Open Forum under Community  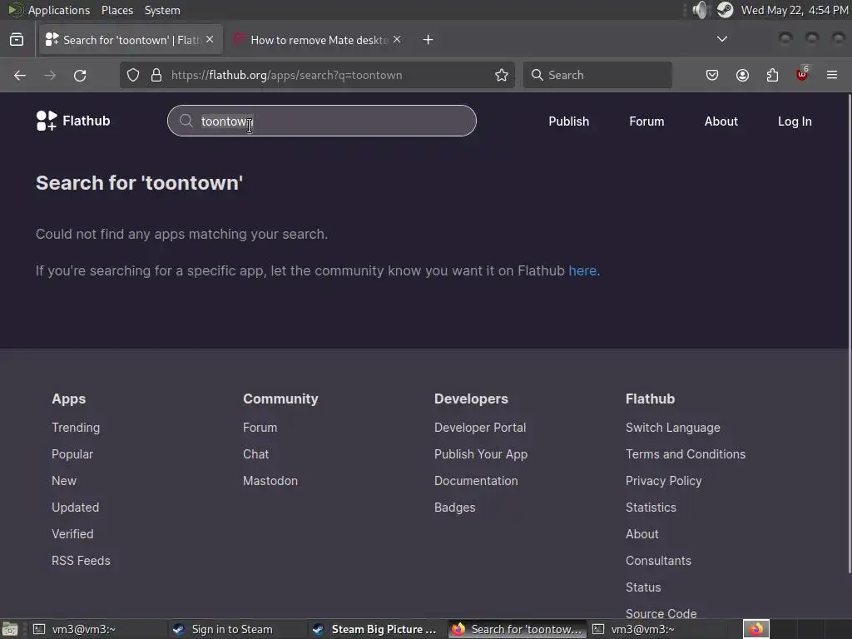coord(260,428)
